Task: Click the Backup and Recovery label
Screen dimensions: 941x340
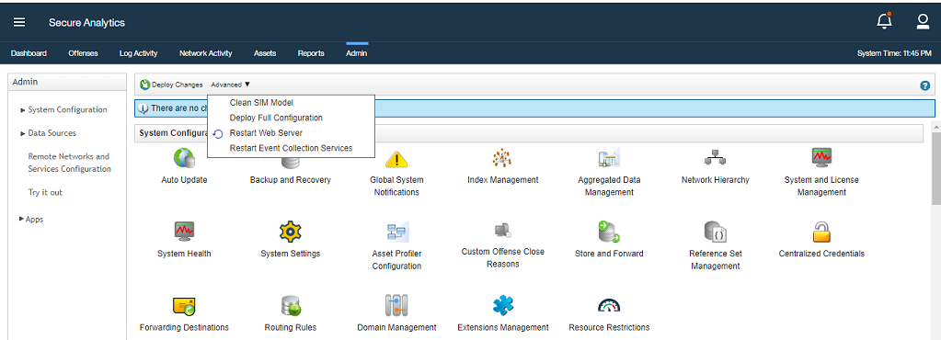Action: click(x=291, y=180)
